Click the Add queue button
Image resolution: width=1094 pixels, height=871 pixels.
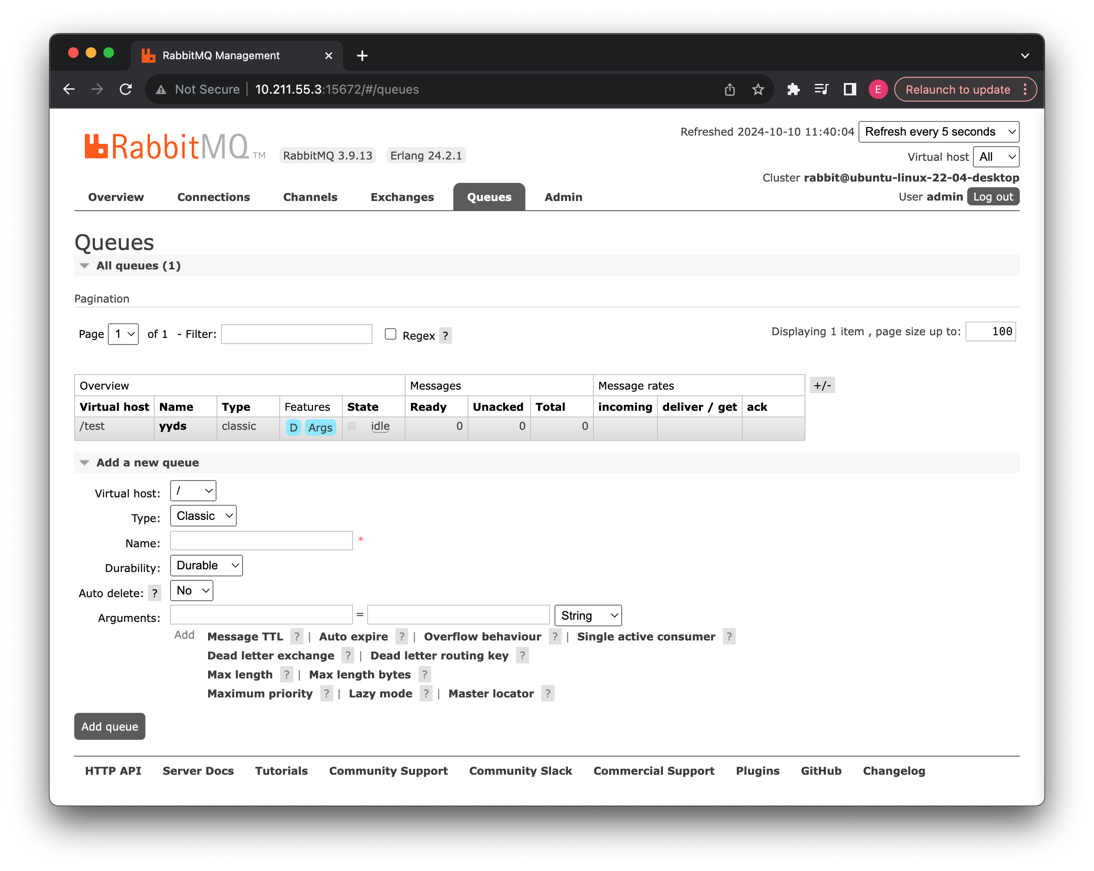point(110,726)
